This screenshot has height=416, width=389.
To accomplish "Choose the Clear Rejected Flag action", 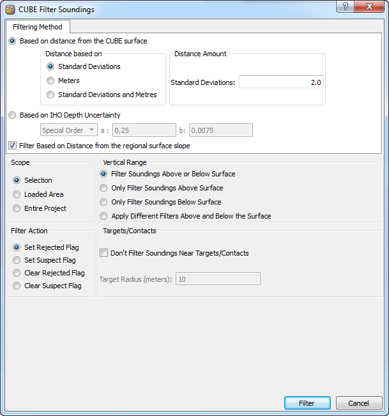I will coord(17,273).
